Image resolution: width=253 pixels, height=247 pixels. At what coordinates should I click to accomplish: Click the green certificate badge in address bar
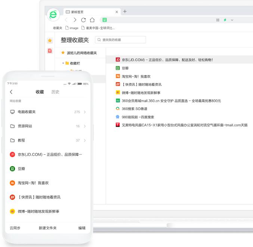(105, 20)
